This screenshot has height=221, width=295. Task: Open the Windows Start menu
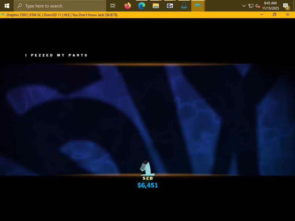(7, 6)
